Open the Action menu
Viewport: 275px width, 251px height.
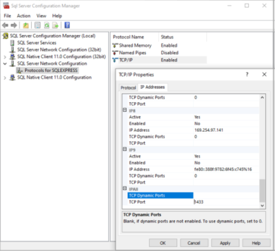(24, 16)
